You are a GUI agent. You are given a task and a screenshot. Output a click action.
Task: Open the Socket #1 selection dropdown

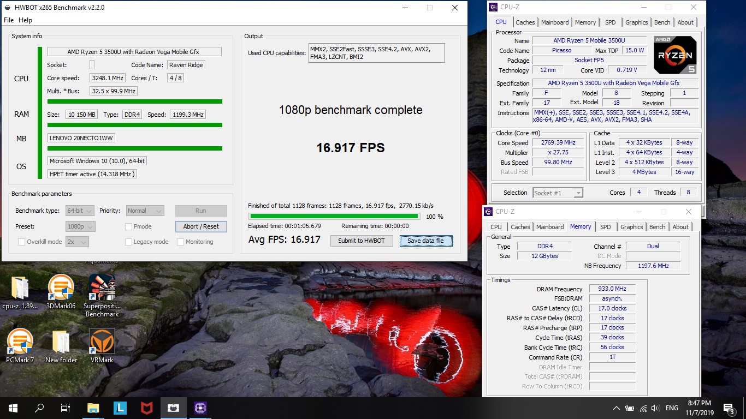click(558, 193)
